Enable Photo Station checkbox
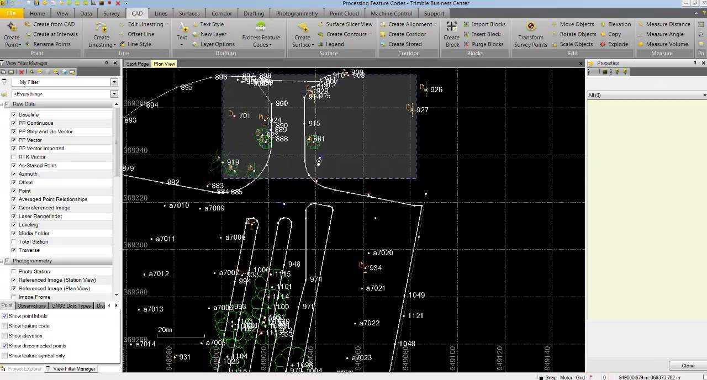Screen dimensions: 707x380 pyautogui.click(x=14, y=272)
